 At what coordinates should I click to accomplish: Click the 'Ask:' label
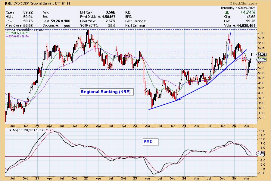tap(46, 12)
